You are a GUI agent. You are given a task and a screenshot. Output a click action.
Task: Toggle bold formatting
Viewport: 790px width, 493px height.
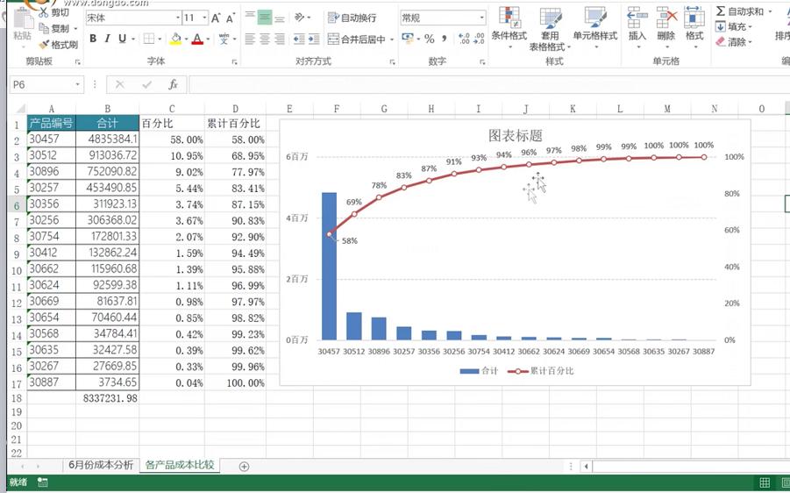click(x=93, y=39)
